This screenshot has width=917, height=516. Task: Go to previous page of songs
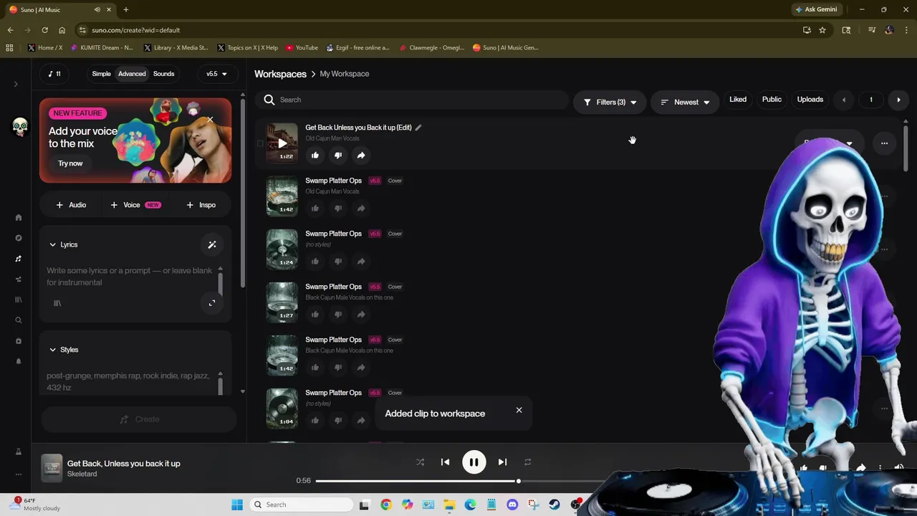844,100
